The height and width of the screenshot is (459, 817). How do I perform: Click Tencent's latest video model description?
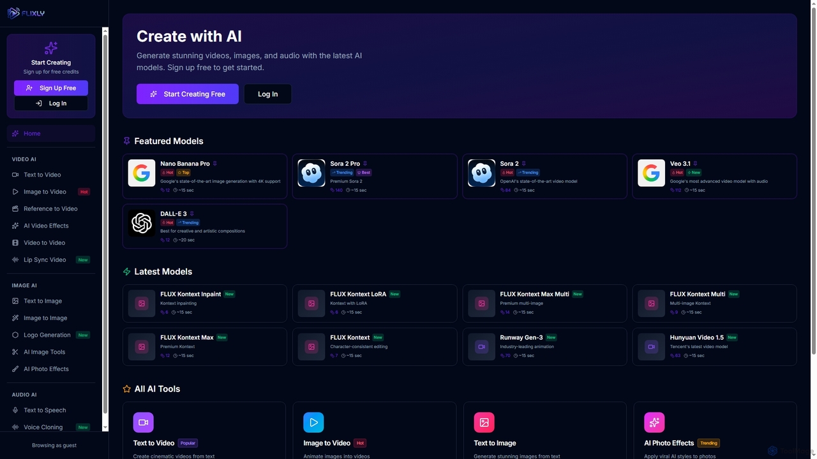click(x=699, y=347)
